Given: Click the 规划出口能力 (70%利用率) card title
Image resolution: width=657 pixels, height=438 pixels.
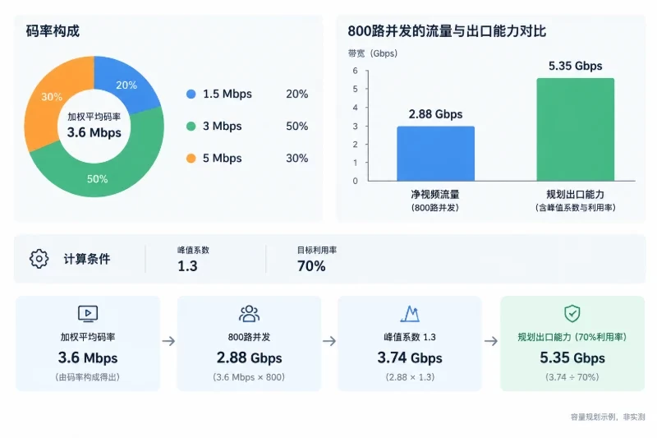Looking at the screenshot, I should (572, 337).
